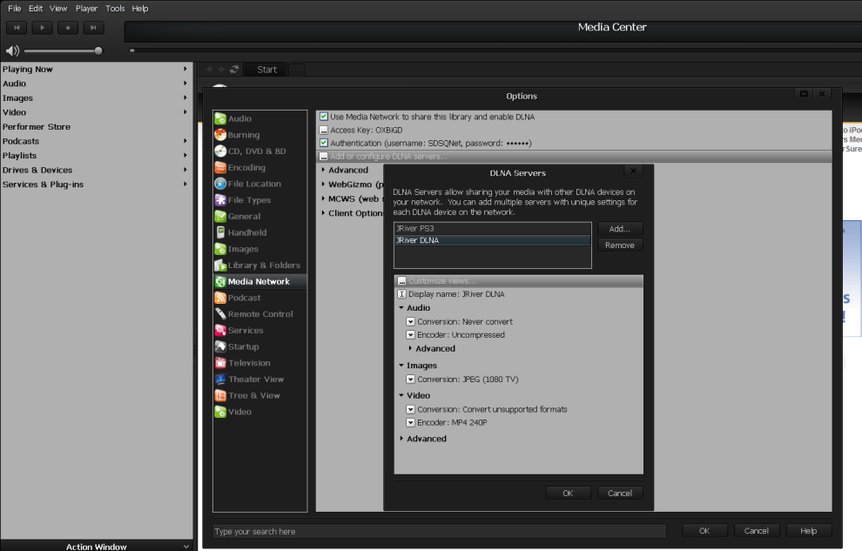Open Burning options category icon
This screenshot has height=551, width=862.
pos(220,135)
